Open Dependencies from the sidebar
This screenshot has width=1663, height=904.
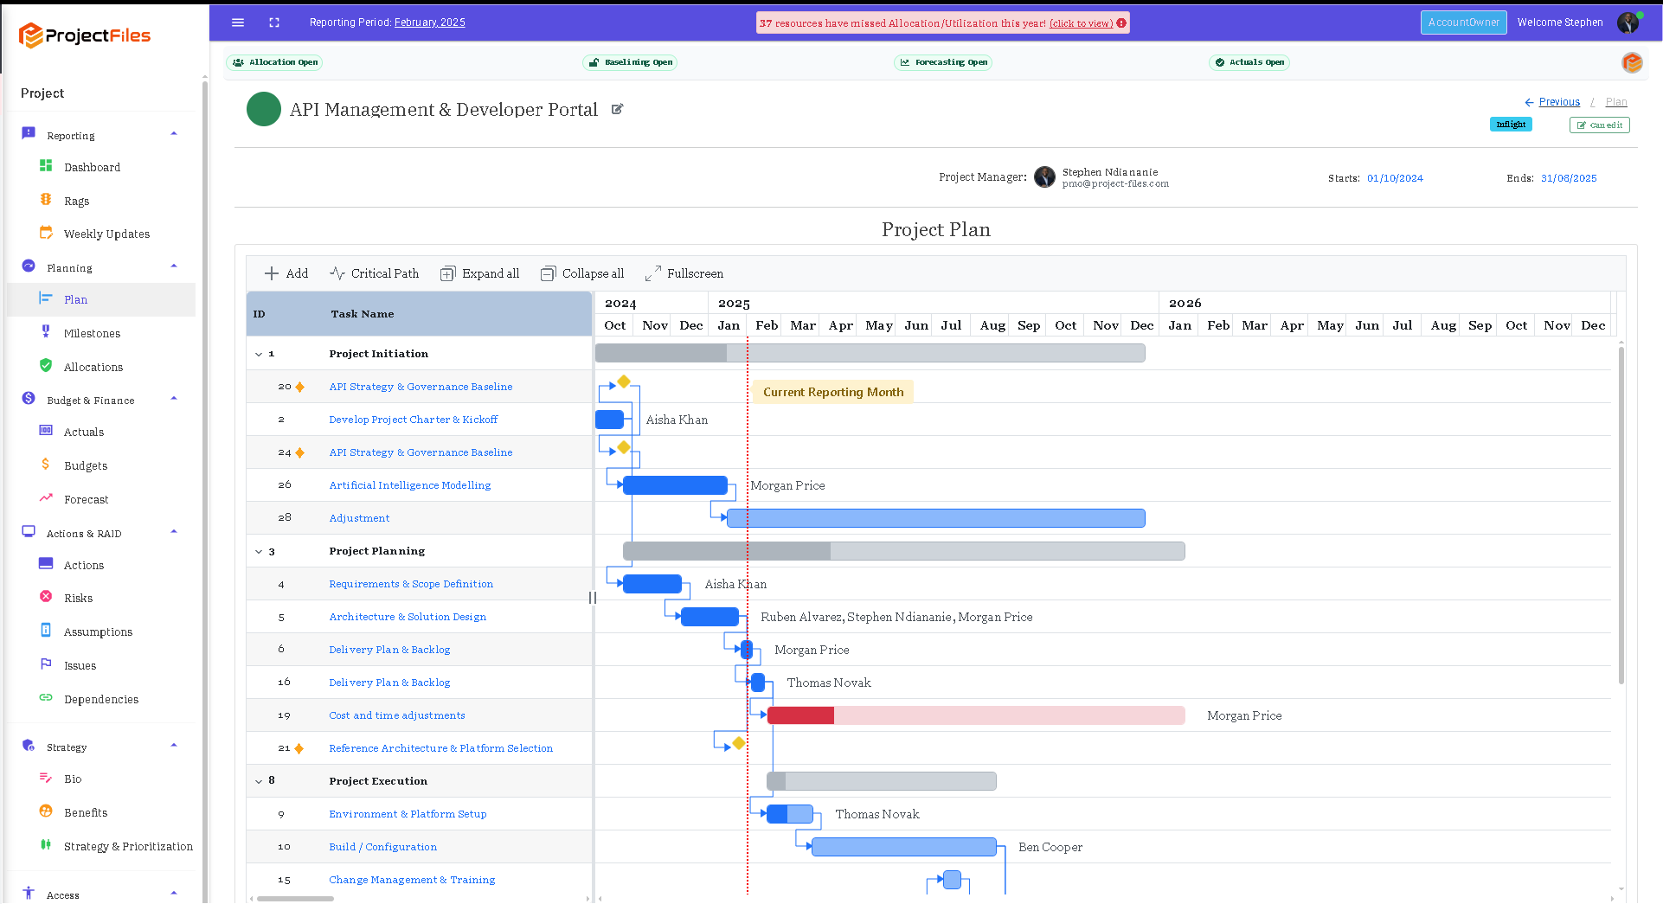click(100, 699)
